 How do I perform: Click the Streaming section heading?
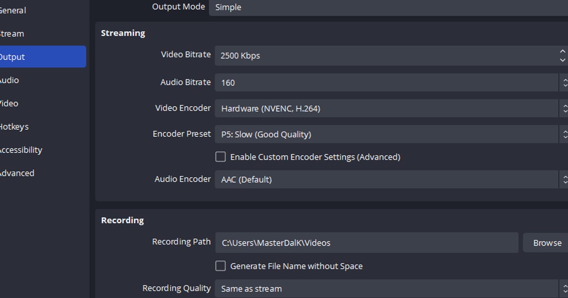click(123, 33)
